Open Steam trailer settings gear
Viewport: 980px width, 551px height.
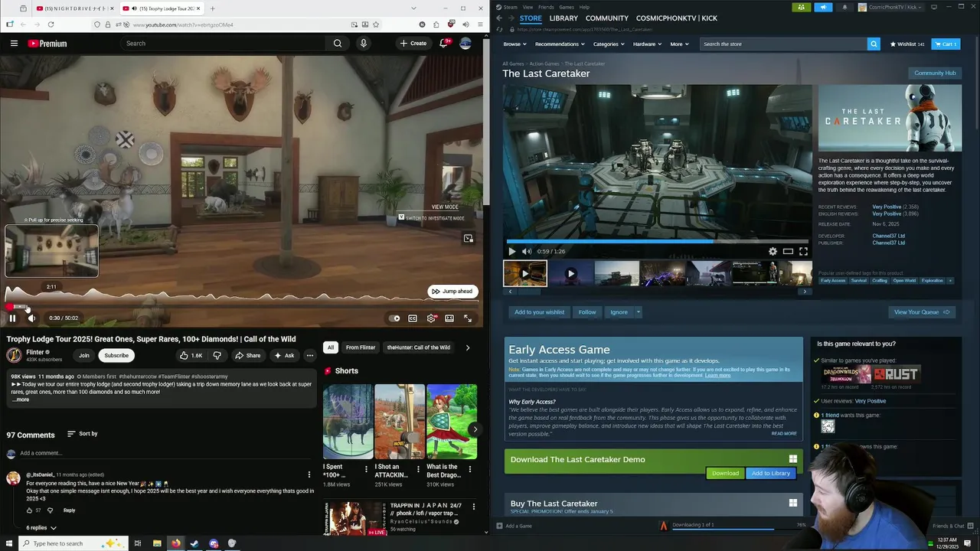(773, 251)
